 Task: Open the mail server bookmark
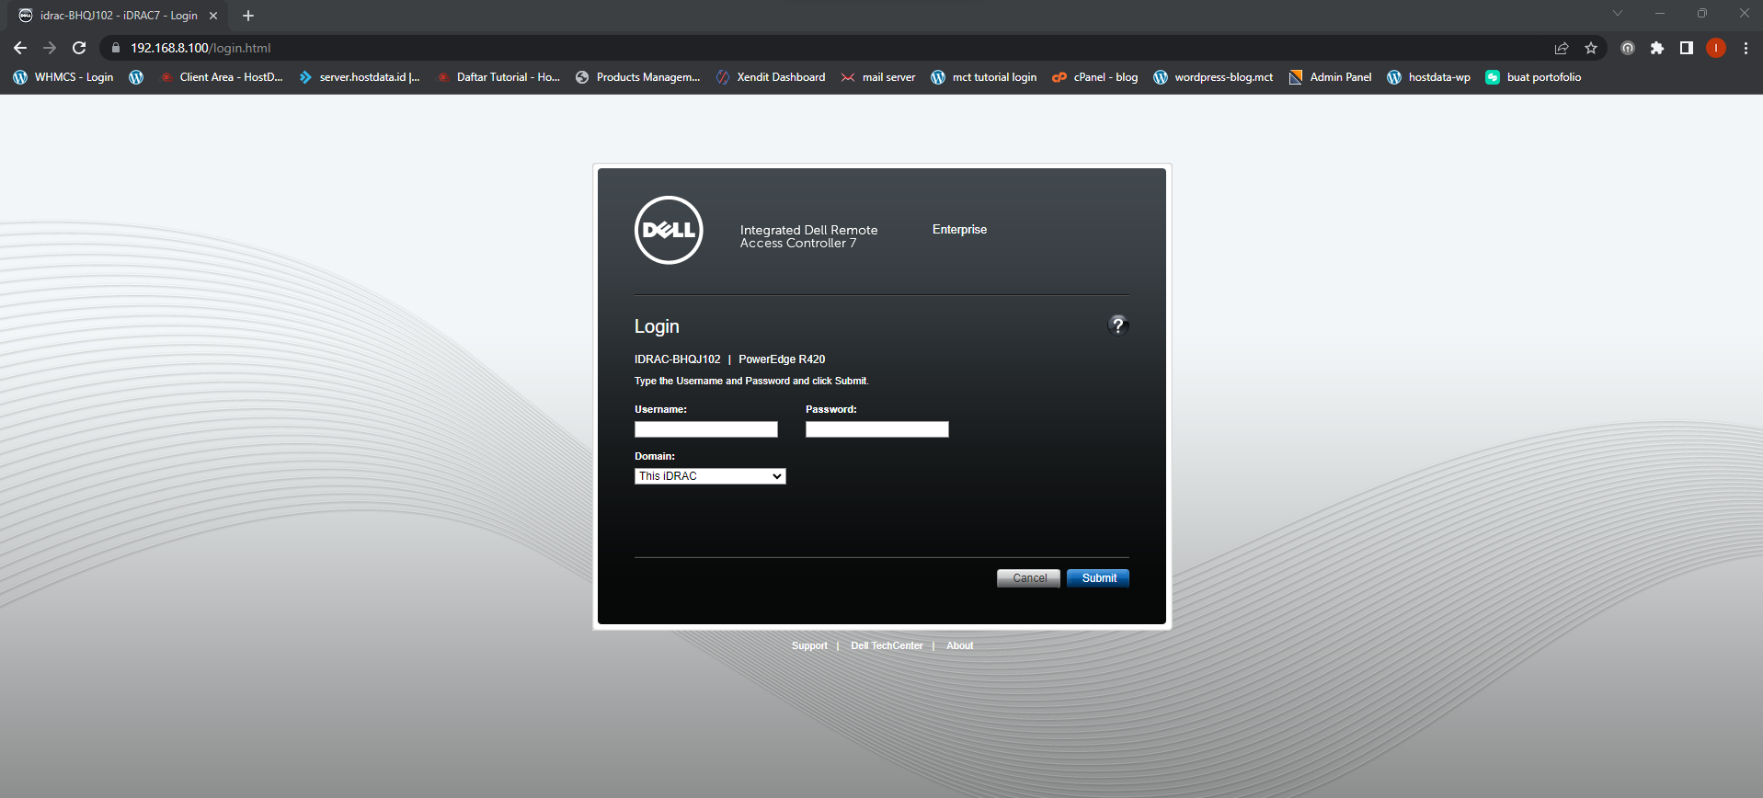[x=878, y=77]
